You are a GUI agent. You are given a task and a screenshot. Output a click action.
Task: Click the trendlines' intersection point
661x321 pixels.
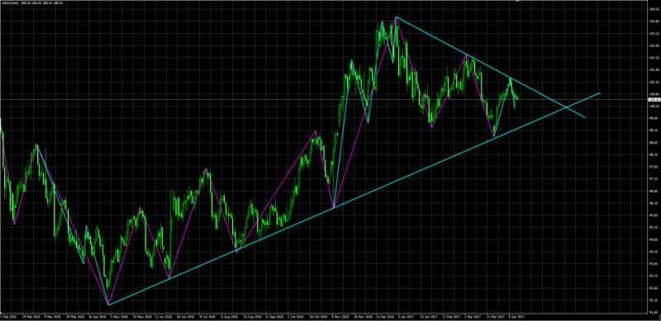tap(566, 108)
